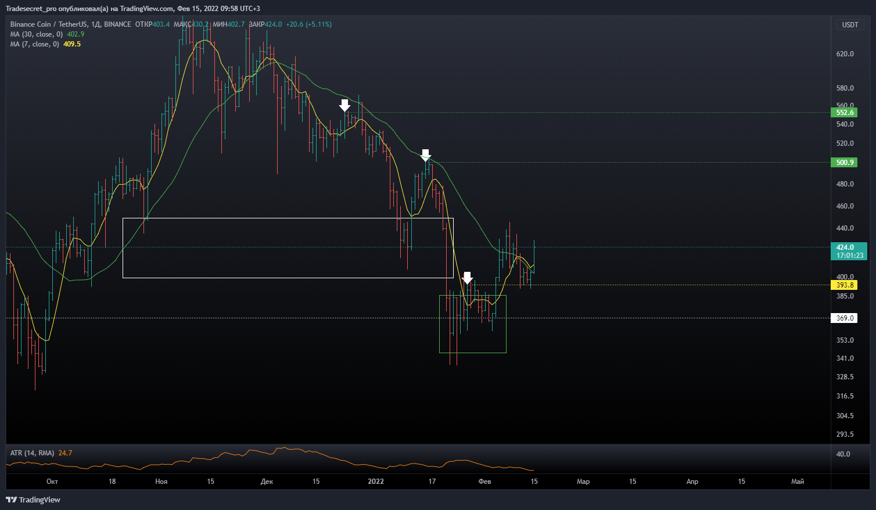The width and height of the screenshot is (876, 510).
Task: Click the MA (7, close, 0) indicator legend
Action: click(34, 44)
